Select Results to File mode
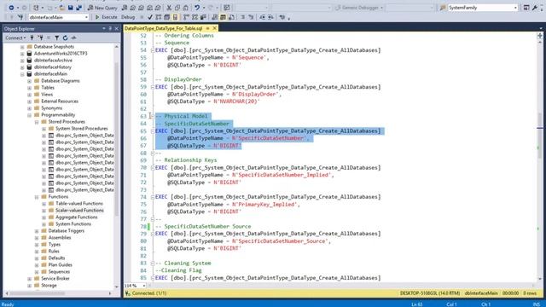546x307 pixels. [231, 17]
